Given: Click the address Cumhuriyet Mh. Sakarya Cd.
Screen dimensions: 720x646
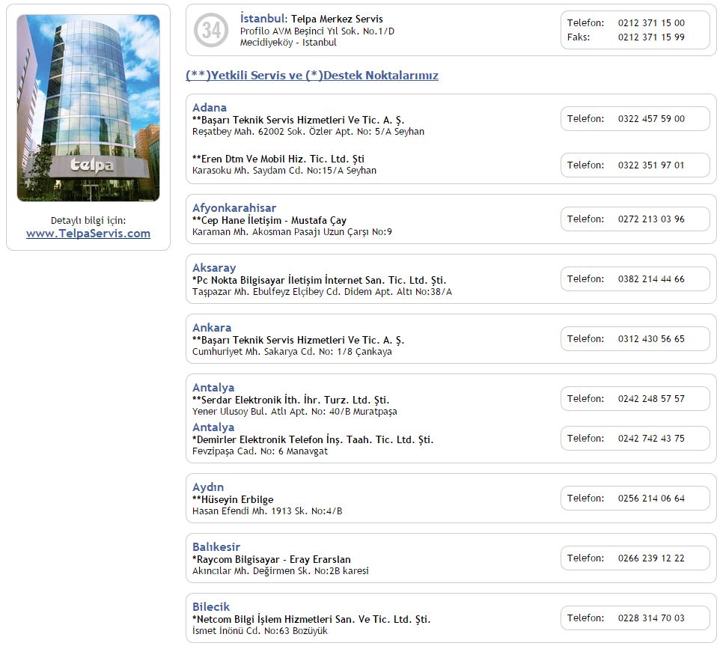Looking at the screenshot, I should click(x=292, y=352).
